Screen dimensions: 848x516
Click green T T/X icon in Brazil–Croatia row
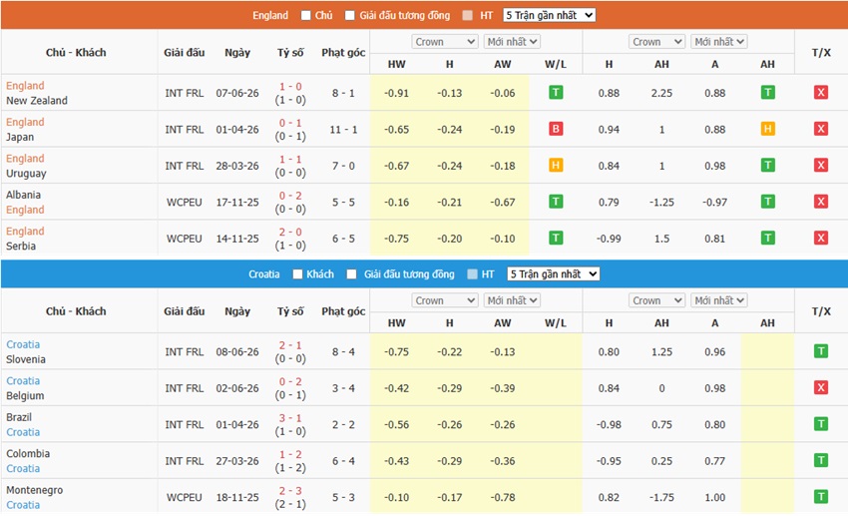click(x=821, y=424)
